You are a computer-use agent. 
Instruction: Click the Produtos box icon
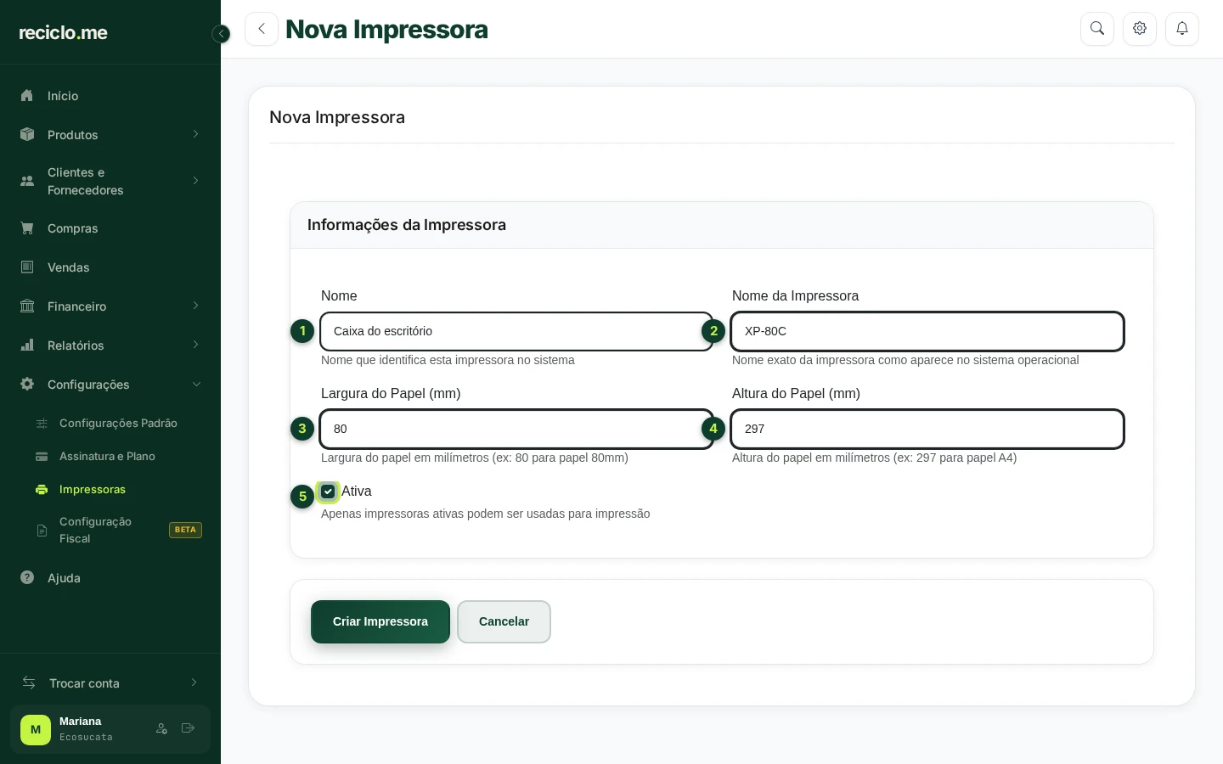pyautogui.click(x=27, y=134)
